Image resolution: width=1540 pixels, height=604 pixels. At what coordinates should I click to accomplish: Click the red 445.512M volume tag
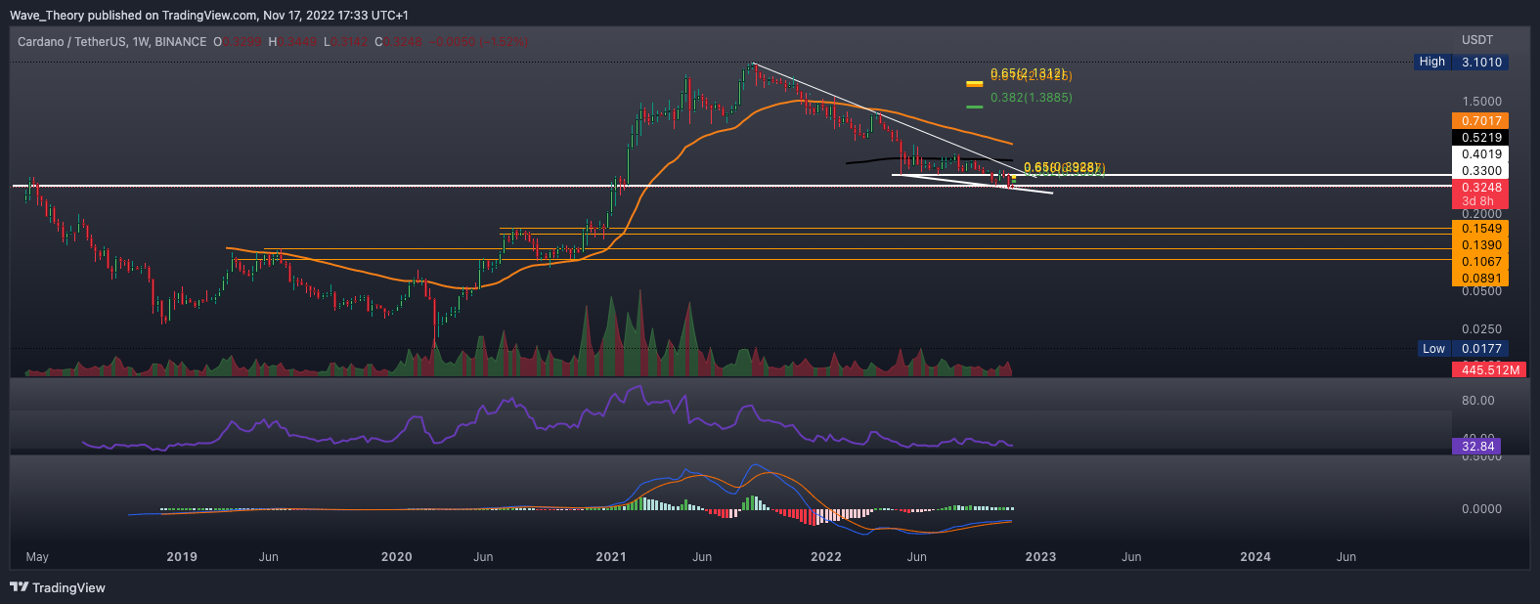click(x=1490, y=369)
